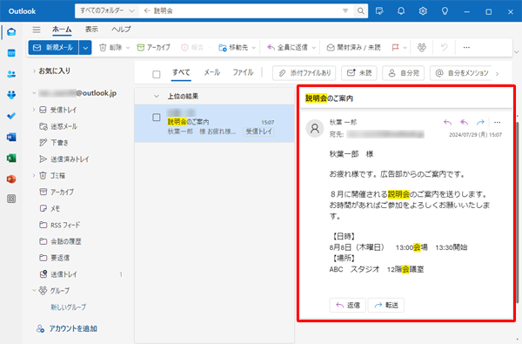Click the search magnifier icon
Viewport: 522px width, 344px height.
click(x=360, y=11)
